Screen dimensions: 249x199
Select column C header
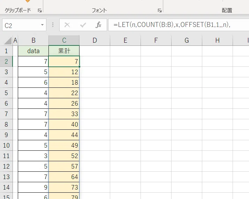click(x=64, y=41)
